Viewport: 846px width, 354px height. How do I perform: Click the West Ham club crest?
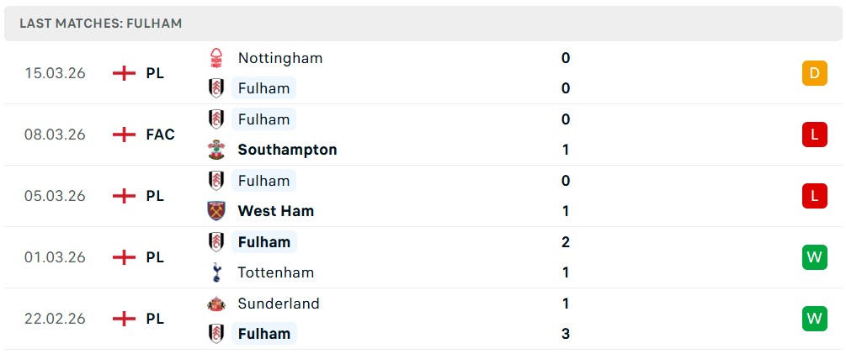pyautogui.click(x=216, y=211)
